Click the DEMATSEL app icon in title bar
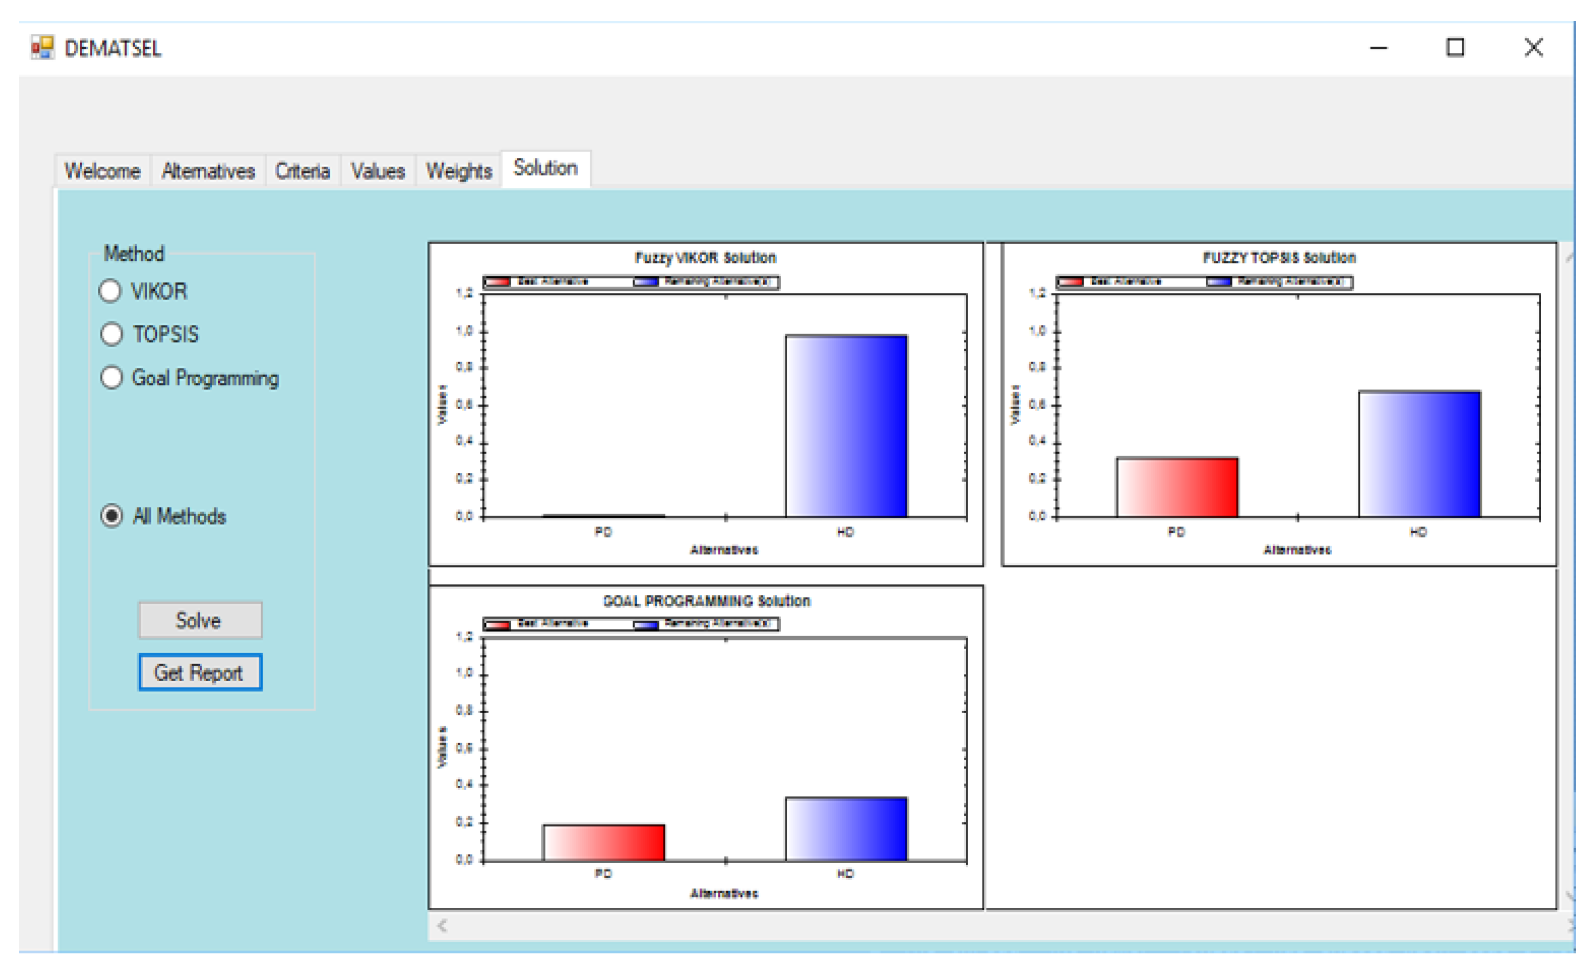The width and height of the screenshot is (1595, 975). click(42, 47)
